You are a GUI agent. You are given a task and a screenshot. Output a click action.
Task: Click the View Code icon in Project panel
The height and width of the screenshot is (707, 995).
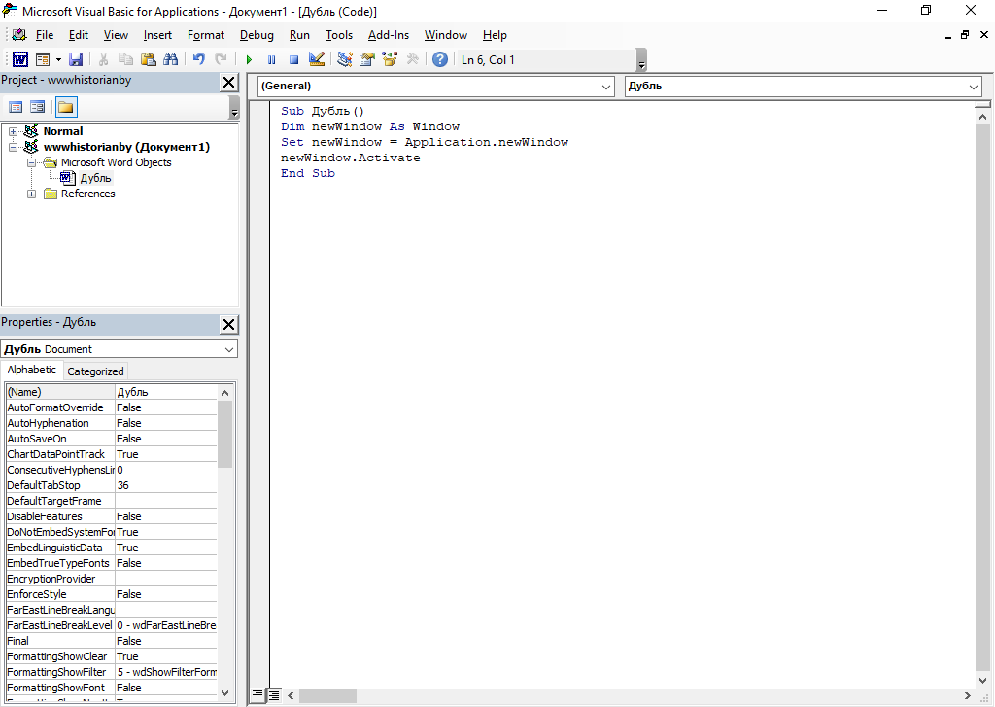tap(16, 107)
